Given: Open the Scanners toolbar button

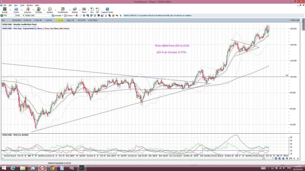Looking at the screenshot, I should coord(27,10).
